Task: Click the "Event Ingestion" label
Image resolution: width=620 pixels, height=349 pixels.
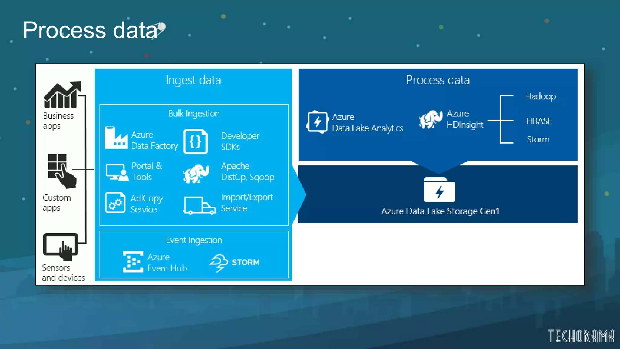Action: coord(194,240)
